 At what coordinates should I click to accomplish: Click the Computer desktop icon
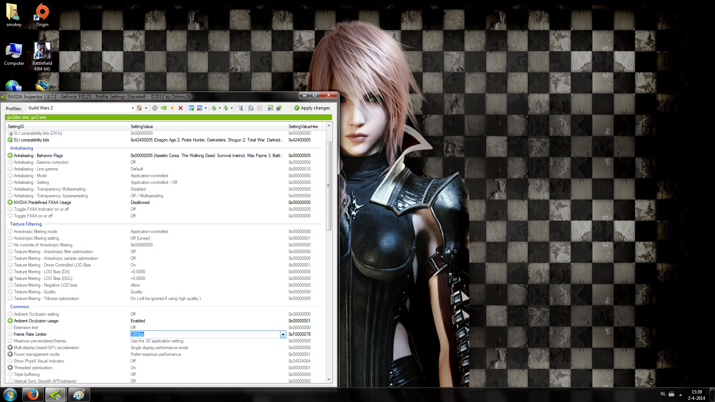(x=14, y=54)
